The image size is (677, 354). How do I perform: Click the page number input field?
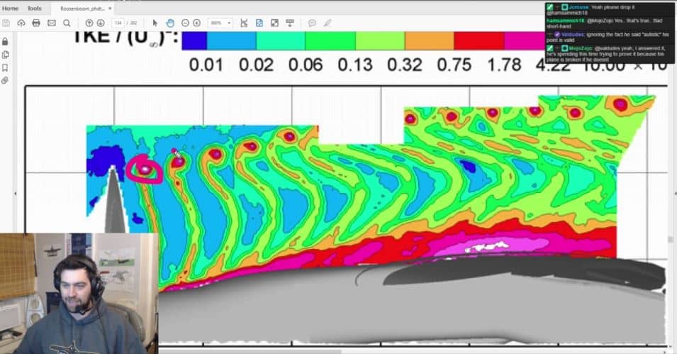pos(118,23)
